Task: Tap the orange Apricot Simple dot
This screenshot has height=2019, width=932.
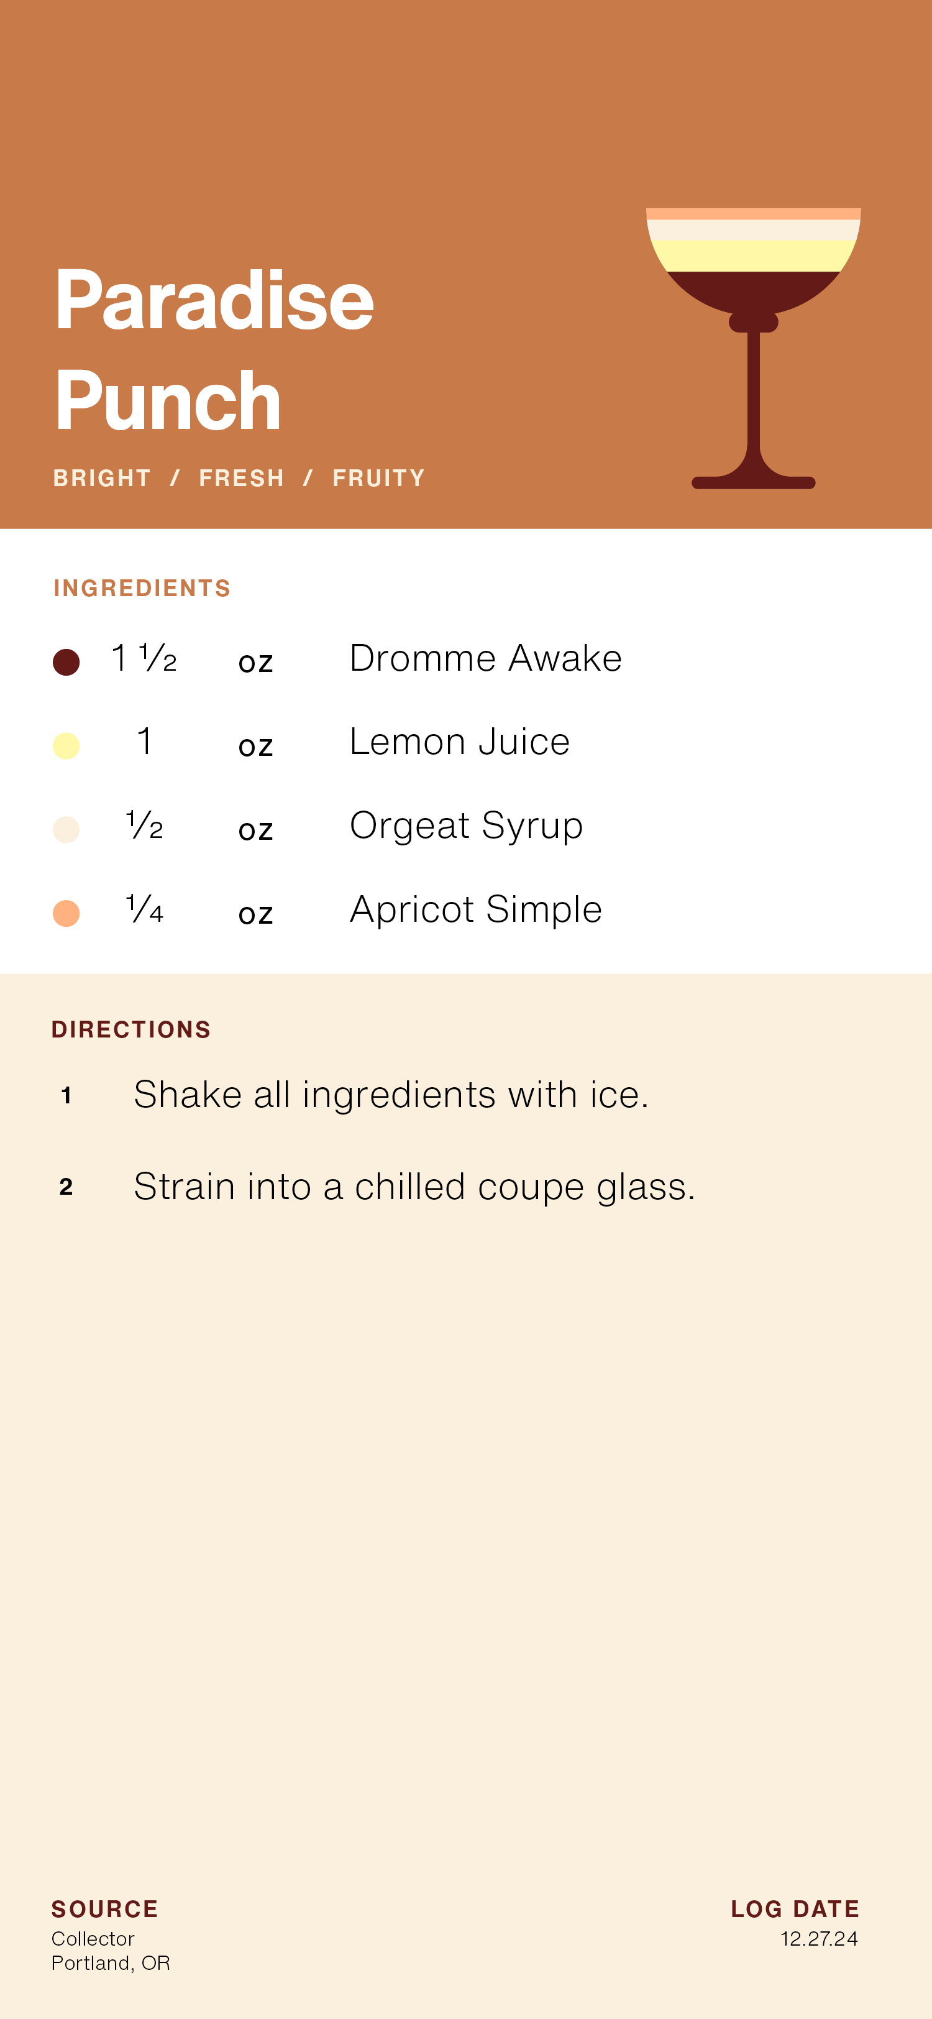Action: [x=66, y=913]
